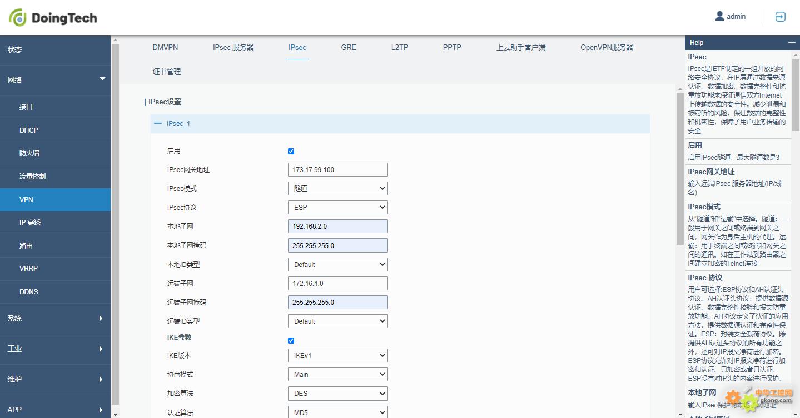Click the 远端子网 input field

point(338,284)
